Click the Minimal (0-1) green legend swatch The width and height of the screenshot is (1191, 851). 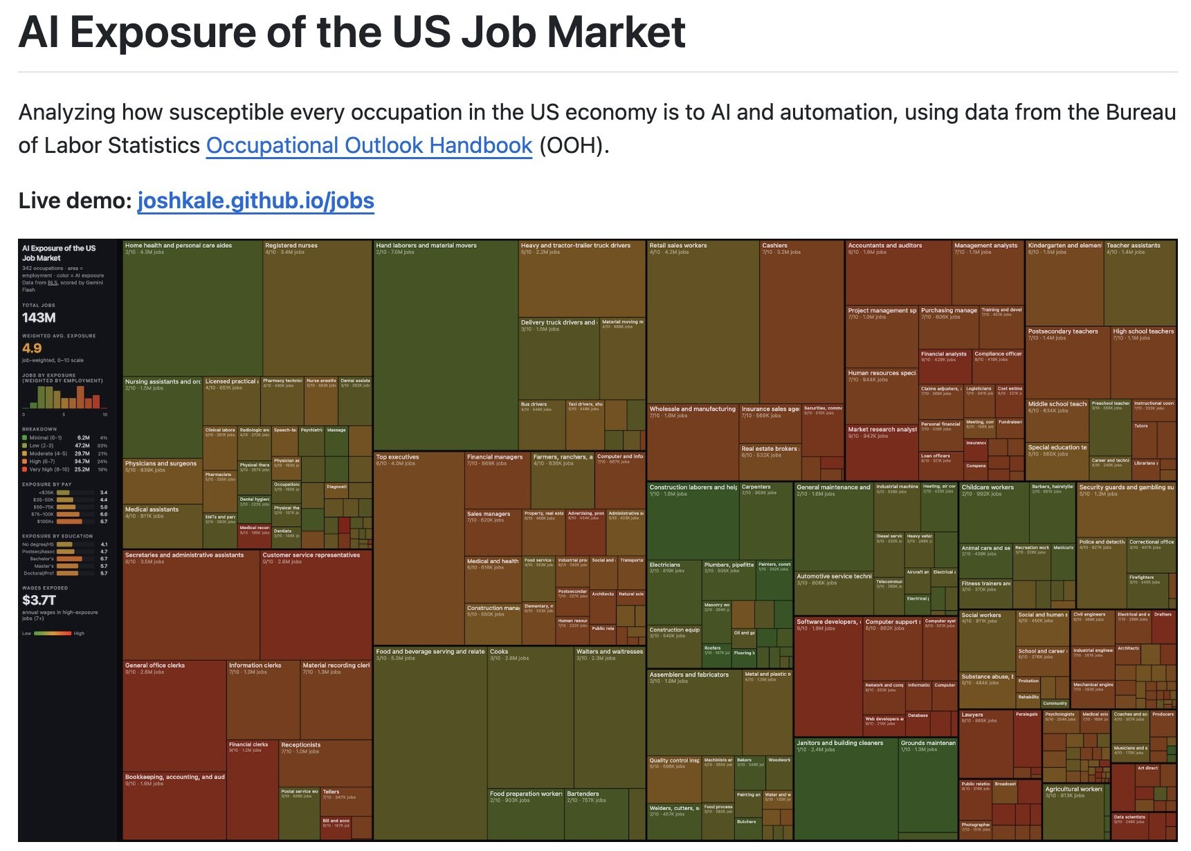(x=25, y=438)
